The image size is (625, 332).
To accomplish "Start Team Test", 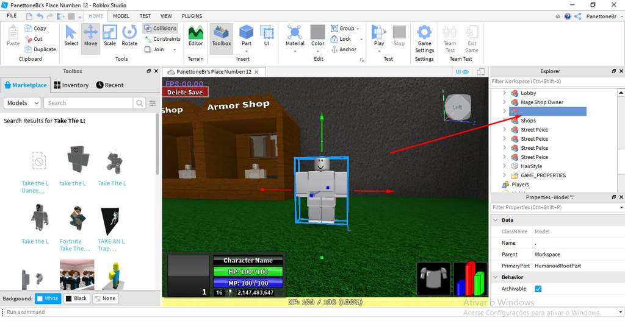I will pyautogui.click(x=450, y=39).
